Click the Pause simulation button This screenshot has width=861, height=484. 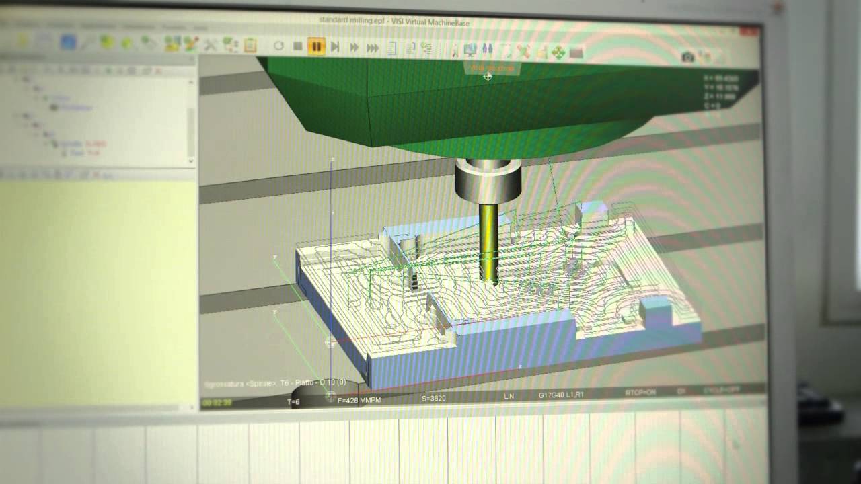(x=316, y=46)
